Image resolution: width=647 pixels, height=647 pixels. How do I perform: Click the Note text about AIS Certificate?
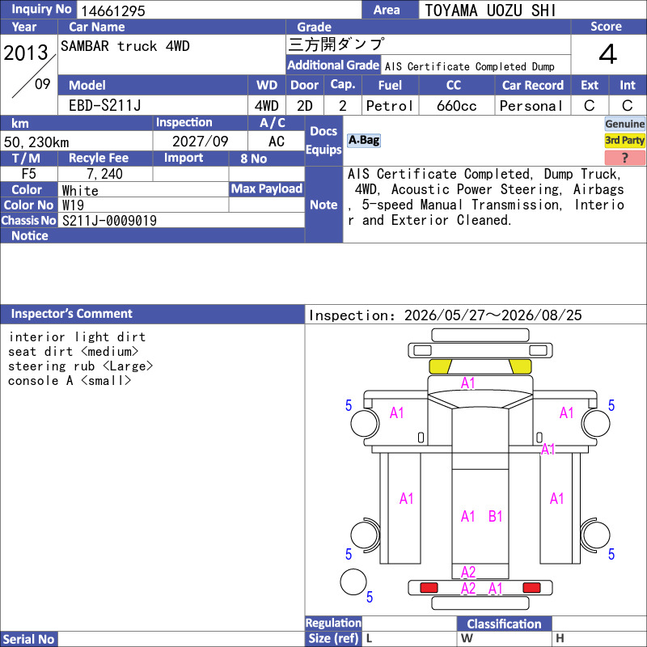coord(486,197)
